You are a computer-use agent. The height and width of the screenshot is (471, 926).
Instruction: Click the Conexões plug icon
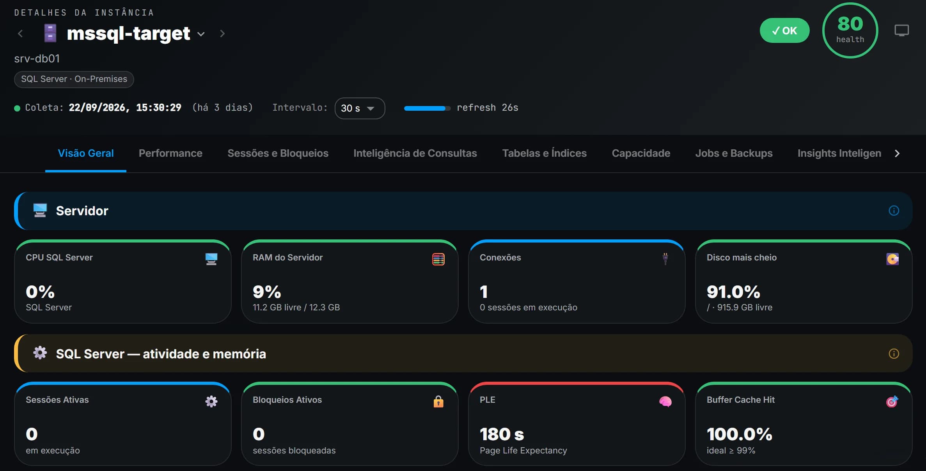click(x=665, y=259)
